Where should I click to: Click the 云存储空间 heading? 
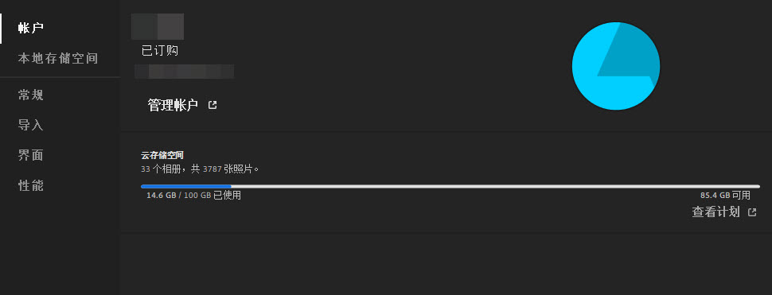tap(162, 155)
